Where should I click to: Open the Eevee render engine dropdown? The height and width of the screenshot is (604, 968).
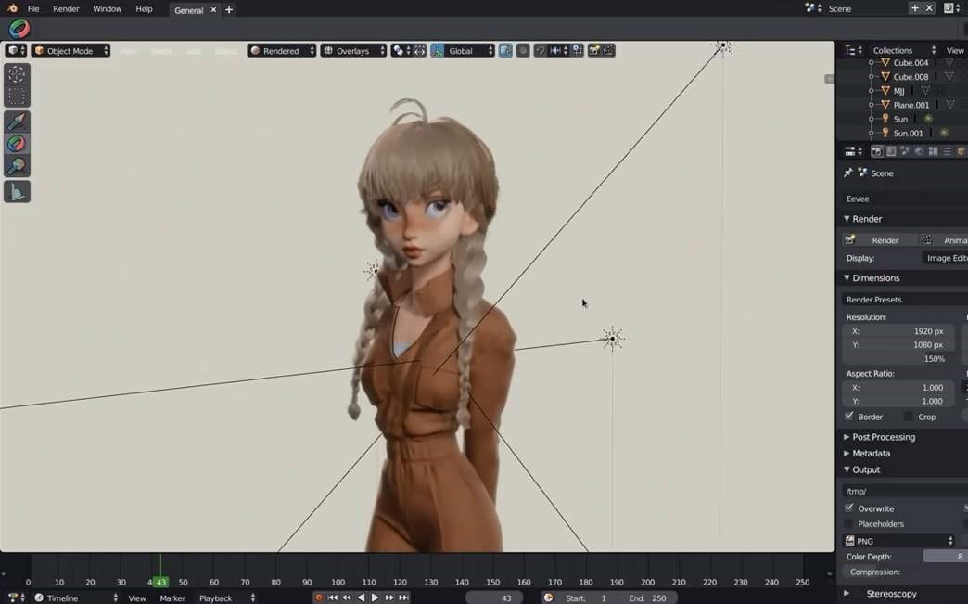click(x=905, y=199)
